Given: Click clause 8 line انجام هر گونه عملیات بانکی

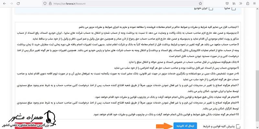Looking at the screenshot, I should click(167, 97).
